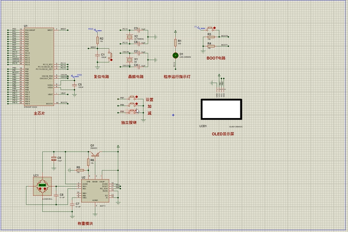Screen dimensions: 348x232
Task: Click the BOOT0 terminal label next to R3
Action: tap(225, 36)
